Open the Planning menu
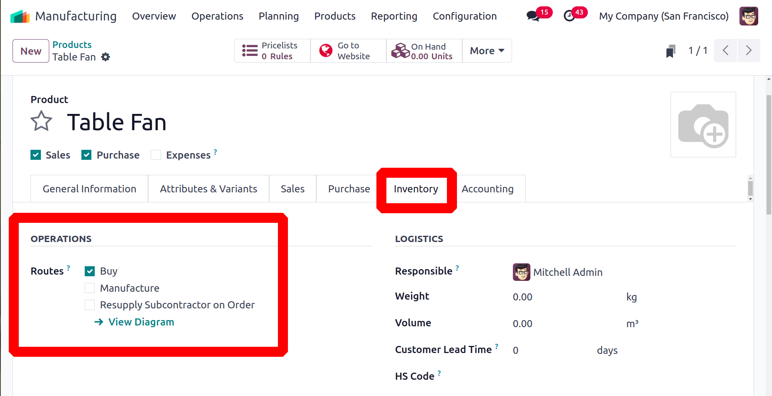Image resolution: width=772 pixels, height=396 pixels. coord(279,16)
